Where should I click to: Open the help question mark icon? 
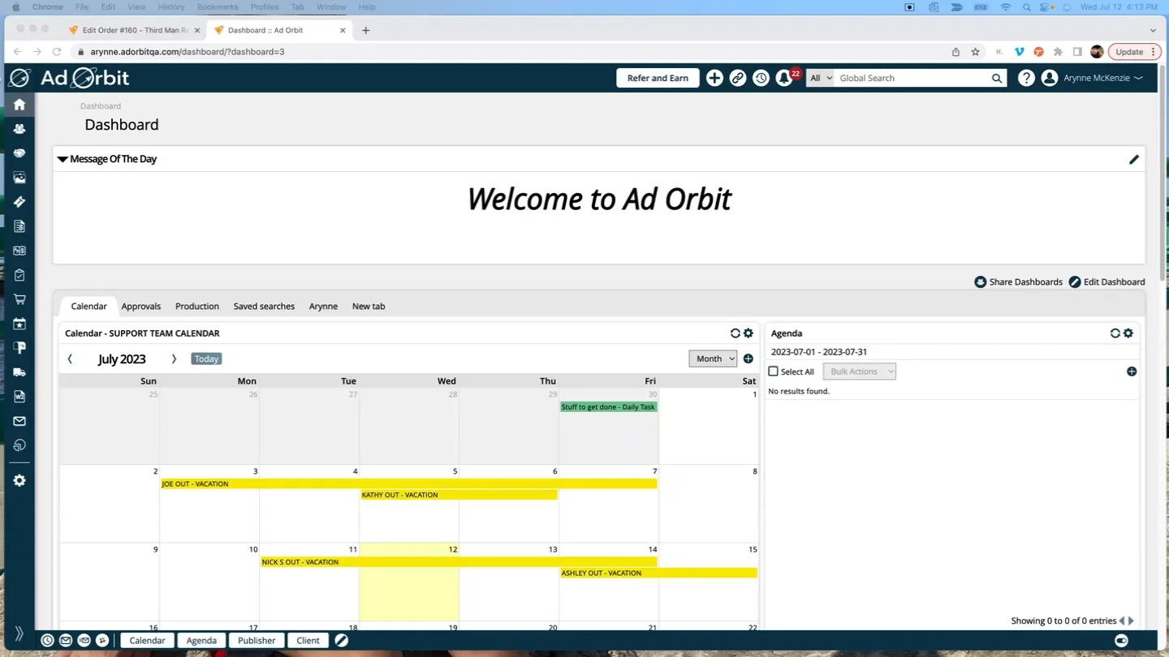[x=1026, y=78]
